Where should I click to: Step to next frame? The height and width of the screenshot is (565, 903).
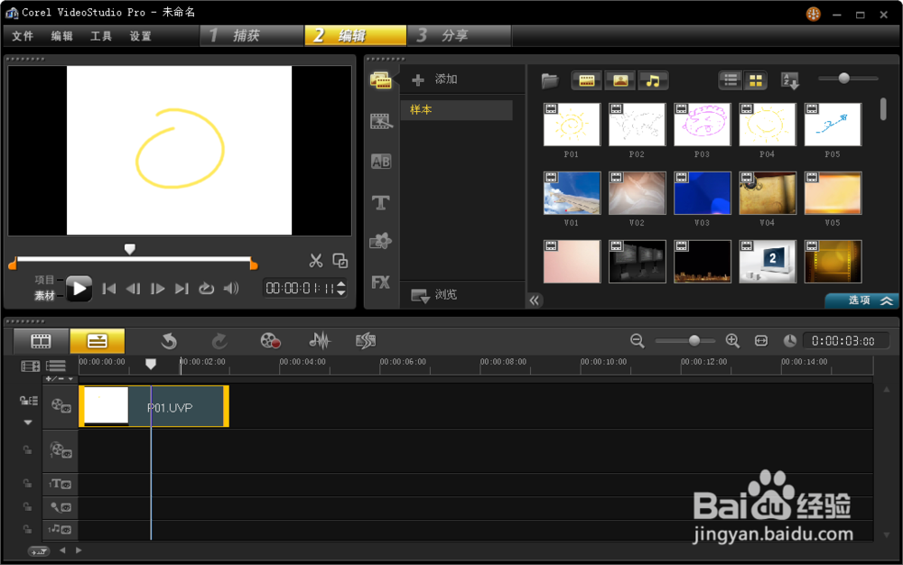pos(157,288)
